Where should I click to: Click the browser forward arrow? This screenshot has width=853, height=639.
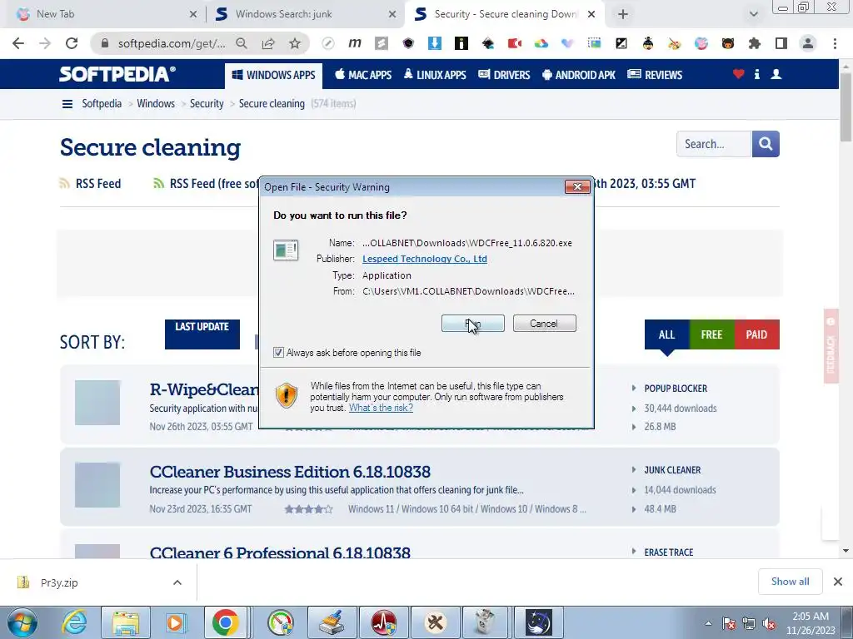[x=45, y=43]
